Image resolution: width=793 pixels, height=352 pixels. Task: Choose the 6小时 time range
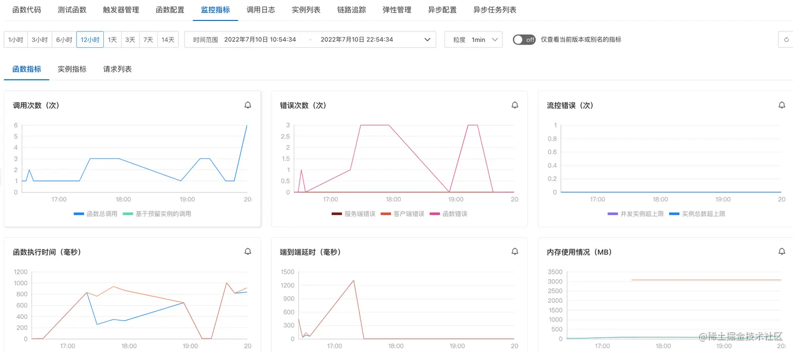click(x=64, y=40)
